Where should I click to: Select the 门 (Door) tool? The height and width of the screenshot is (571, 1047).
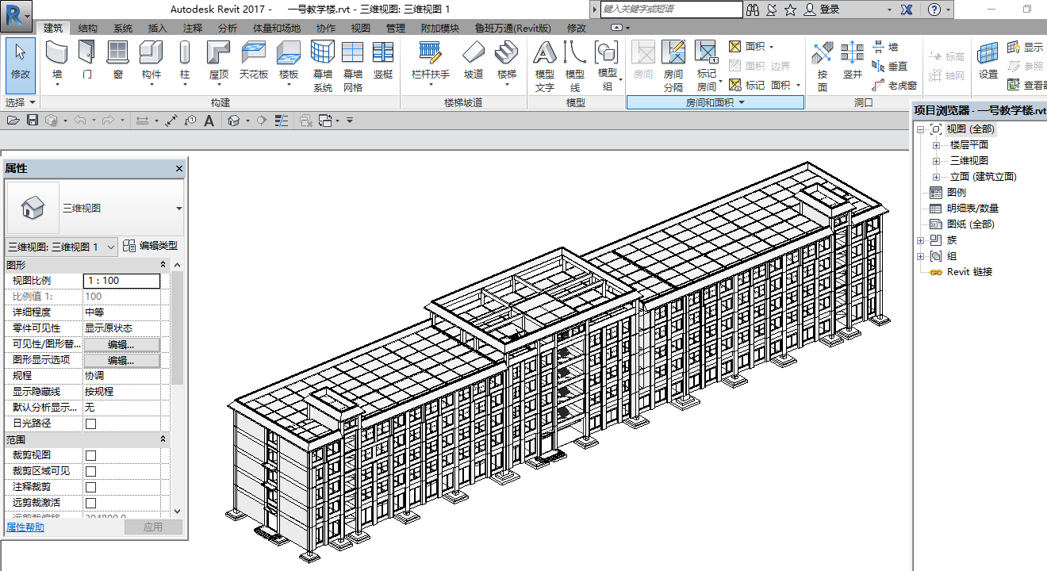pos(87,62)
